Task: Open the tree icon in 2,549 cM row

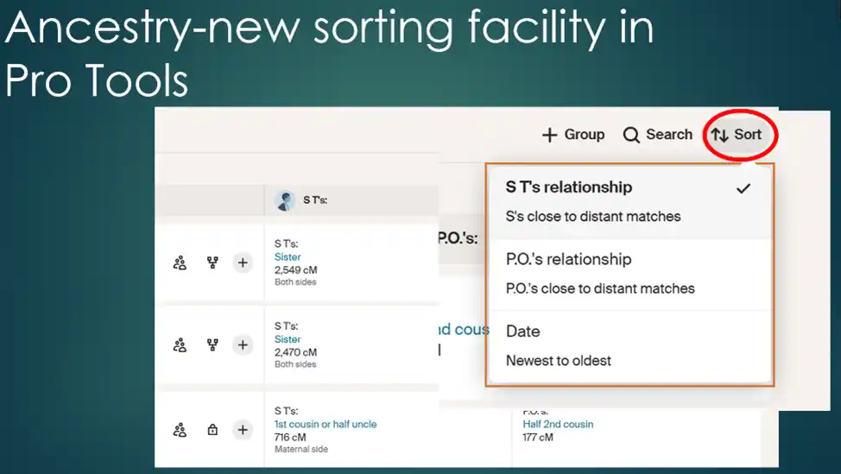Action: 213,262
